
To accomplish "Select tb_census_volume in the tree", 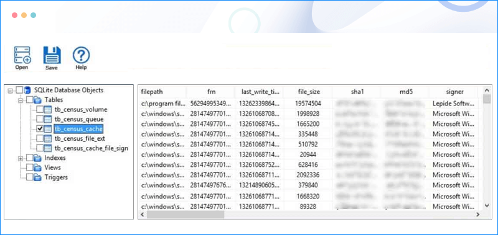I will tap(81, 110).
